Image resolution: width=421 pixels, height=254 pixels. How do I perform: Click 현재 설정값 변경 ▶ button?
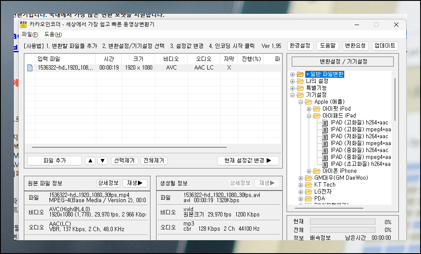(x=248, y=161)
